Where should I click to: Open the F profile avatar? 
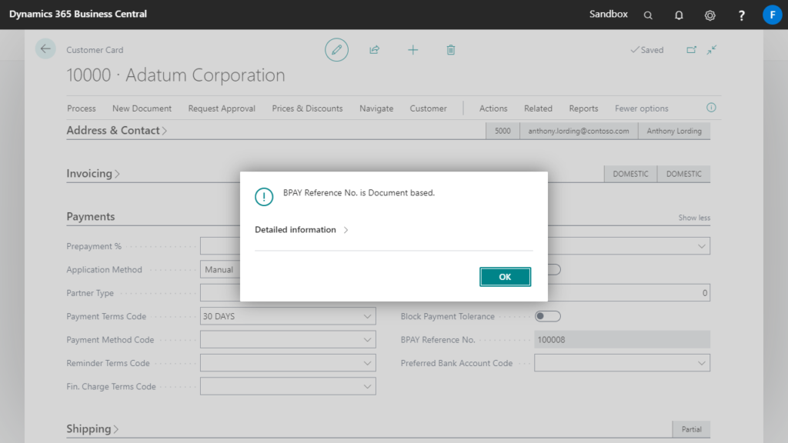click(x=772, y=15)
